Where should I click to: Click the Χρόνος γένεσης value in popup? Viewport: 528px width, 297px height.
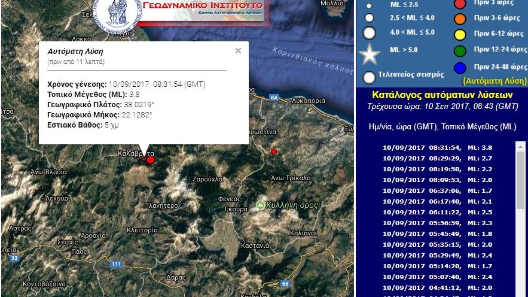157,84
